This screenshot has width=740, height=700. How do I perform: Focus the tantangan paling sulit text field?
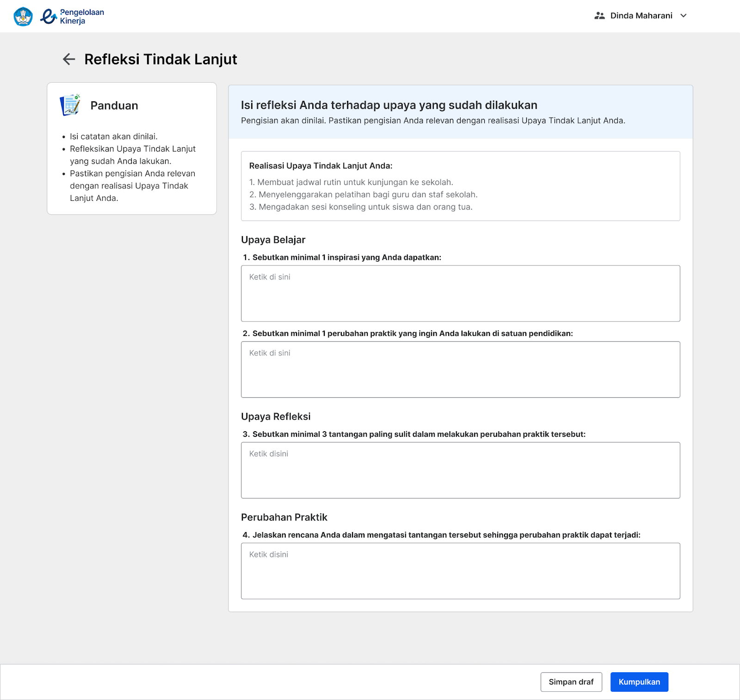point(460,471)
